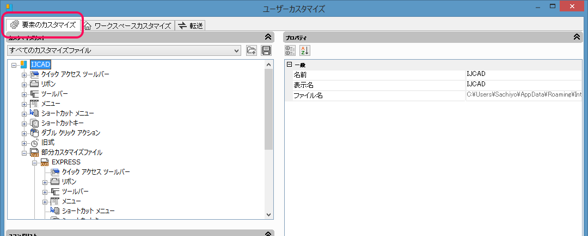This screenshot has width=588, height=236.
Task: Expand the first リボン node
Action: (24, 85)
